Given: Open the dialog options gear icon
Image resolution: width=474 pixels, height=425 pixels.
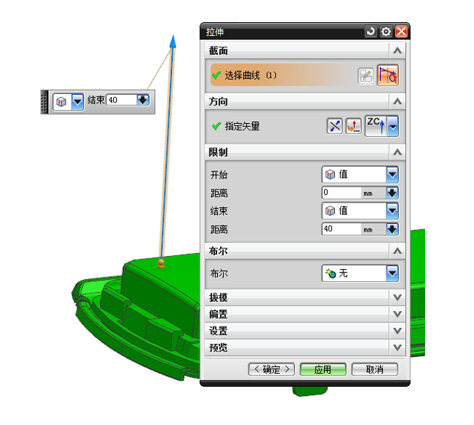Looking at the screenshot, I should click(386, 31).
